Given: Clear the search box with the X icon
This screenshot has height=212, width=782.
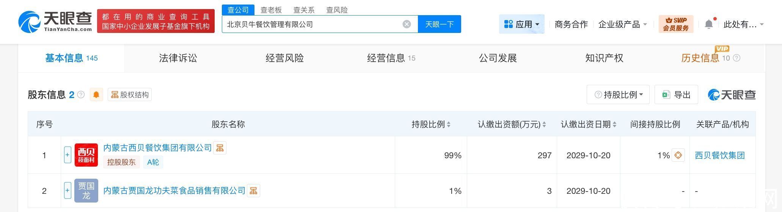Looking at the screenshot, I should click(x=407, y=24).
